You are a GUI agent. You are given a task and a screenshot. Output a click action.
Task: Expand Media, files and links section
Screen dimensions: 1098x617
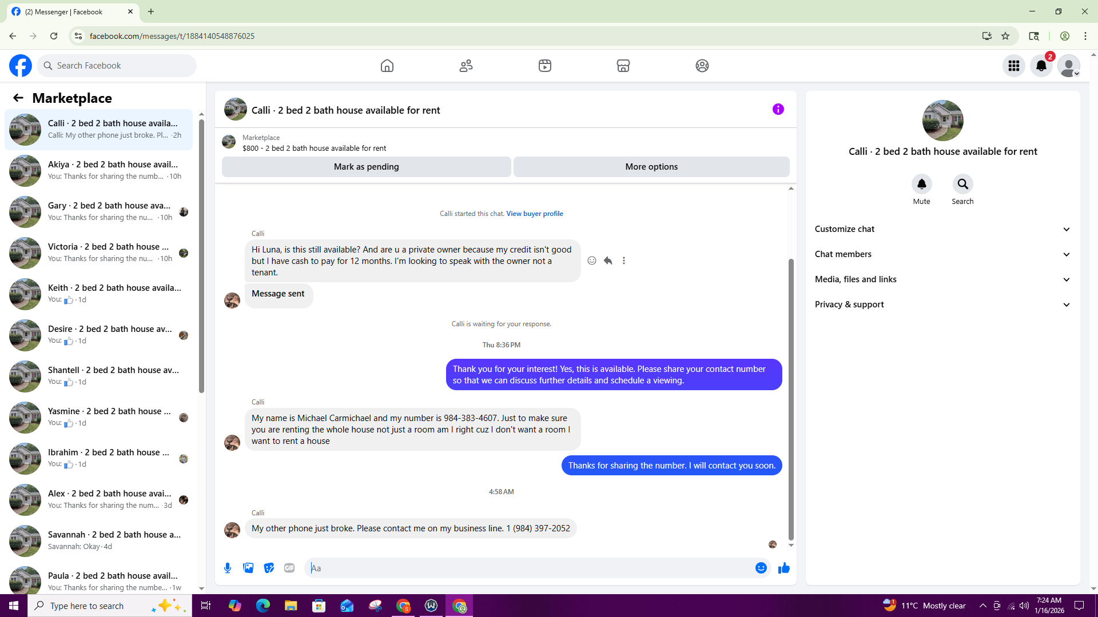point(942,279)
